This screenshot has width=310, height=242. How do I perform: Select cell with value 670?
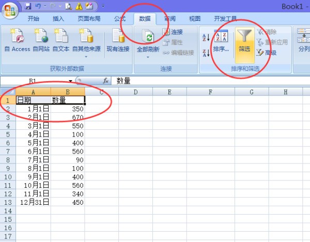click(68, 117)
